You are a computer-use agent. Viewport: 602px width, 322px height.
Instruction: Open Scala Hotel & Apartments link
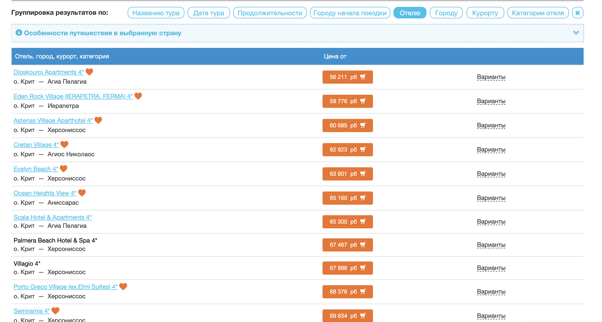point(53,217)
